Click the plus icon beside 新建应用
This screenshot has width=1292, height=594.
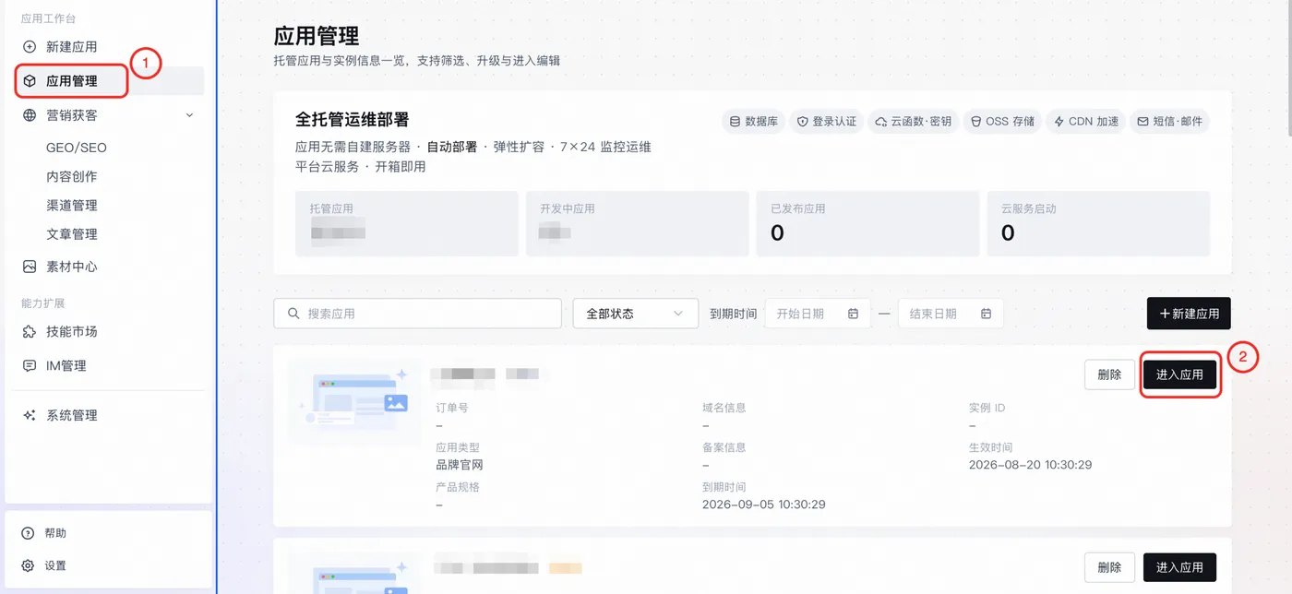click(30, 47)
